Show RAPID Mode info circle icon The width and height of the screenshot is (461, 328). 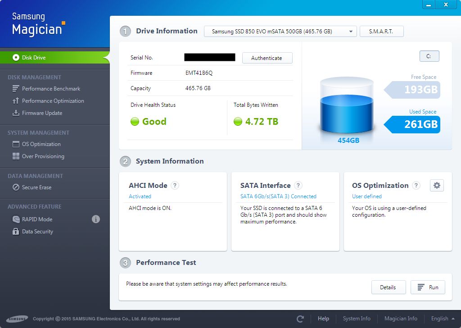96,219
